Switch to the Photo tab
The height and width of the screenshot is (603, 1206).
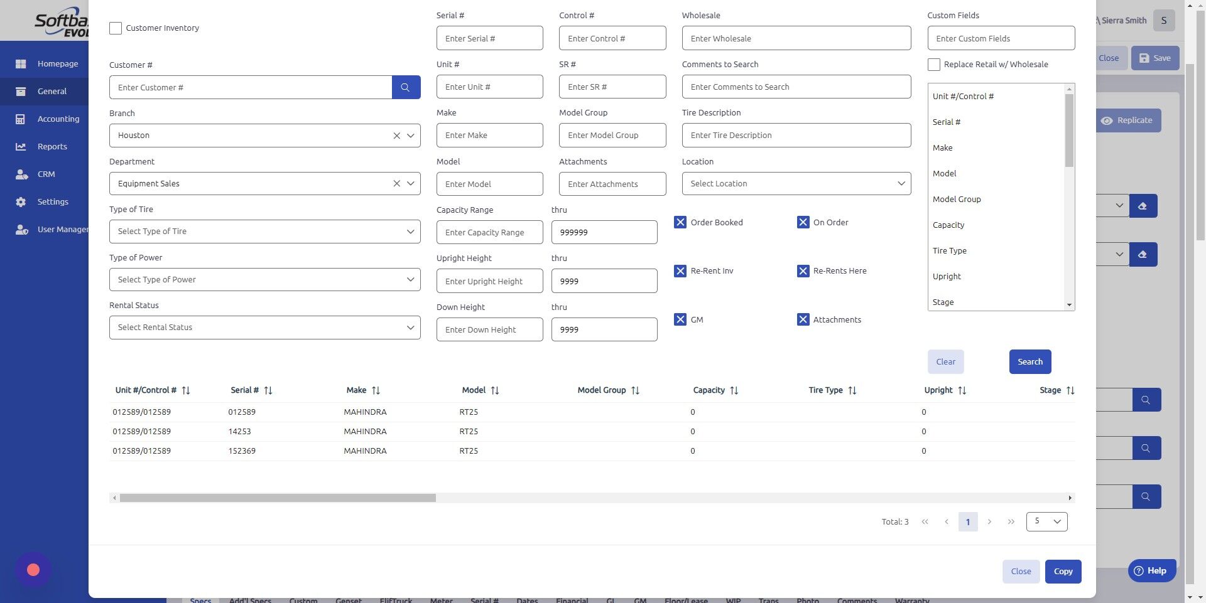[x=808, y=600]
